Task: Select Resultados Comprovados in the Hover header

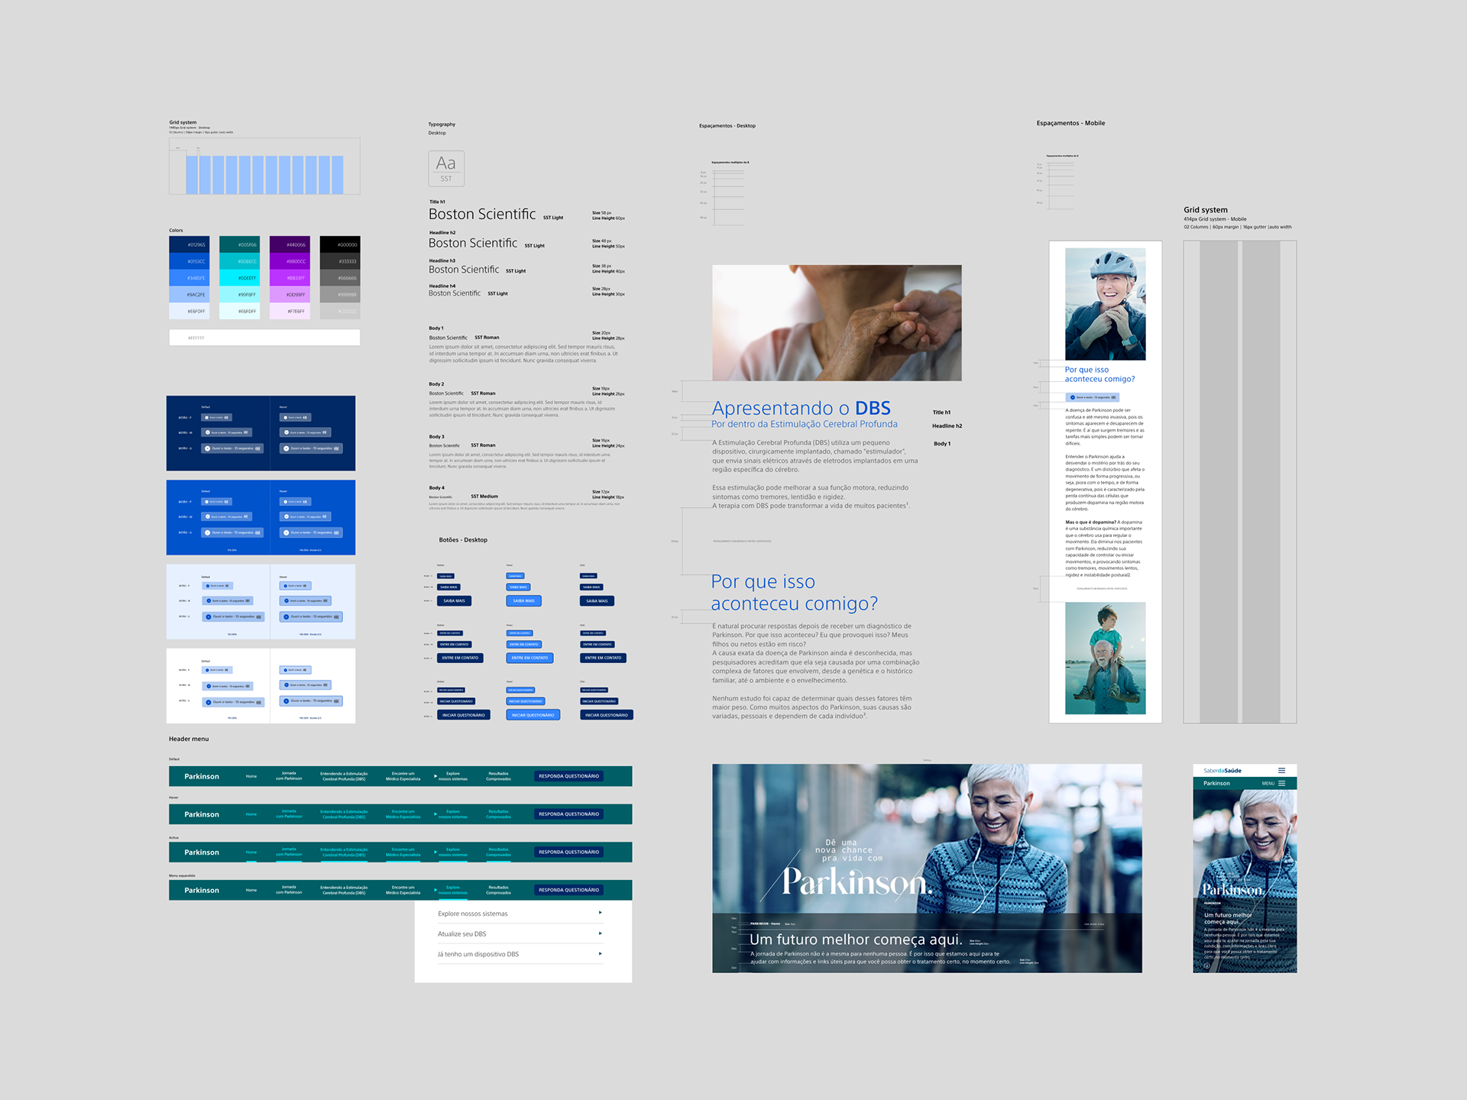Action: click(x=498, y=814)
